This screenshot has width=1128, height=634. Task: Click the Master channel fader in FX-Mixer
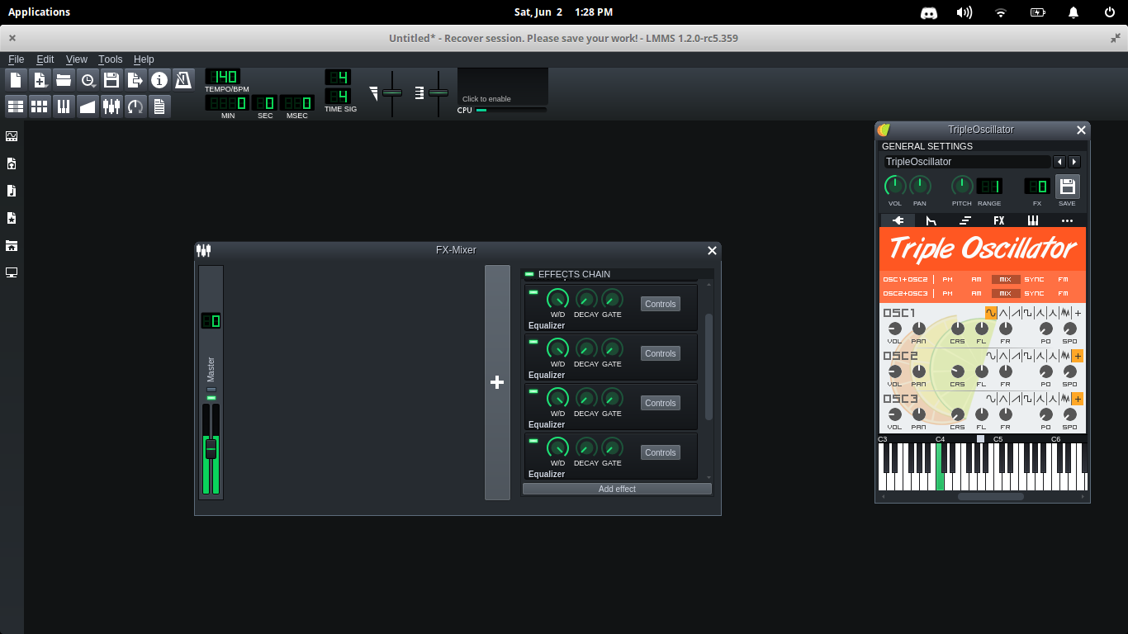[211, 448]
